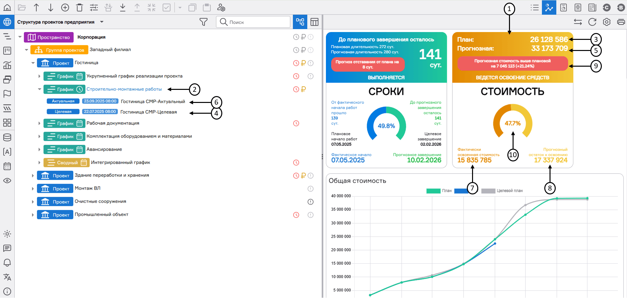
Task: Click the home icon in top-left corner
Action: coord(7,7)
